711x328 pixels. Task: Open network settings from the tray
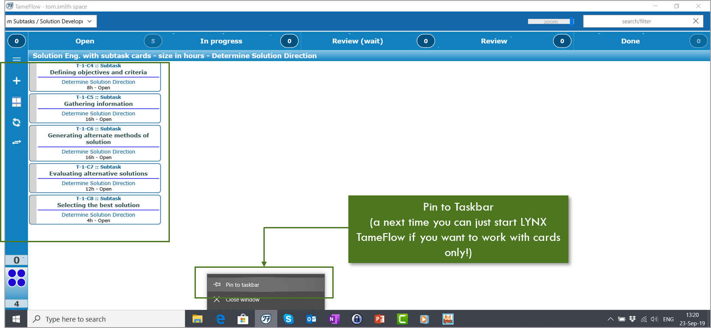pyautogui.click(x=644, y=319)
